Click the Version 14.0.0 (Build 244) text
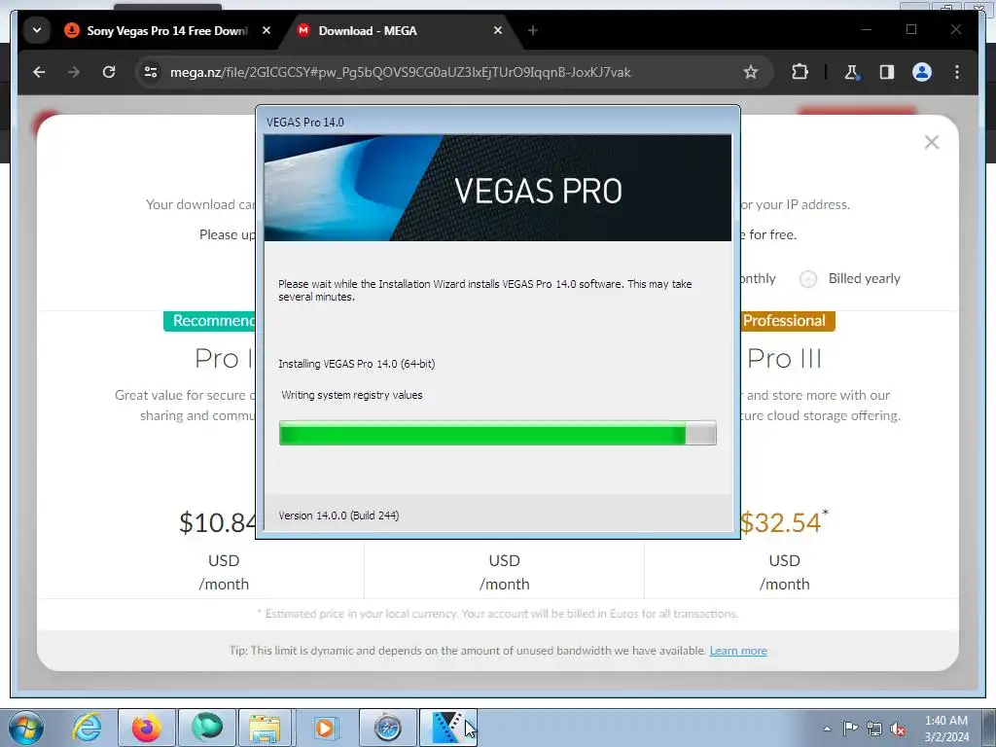 pyautogui.click(x=338, y=516)
